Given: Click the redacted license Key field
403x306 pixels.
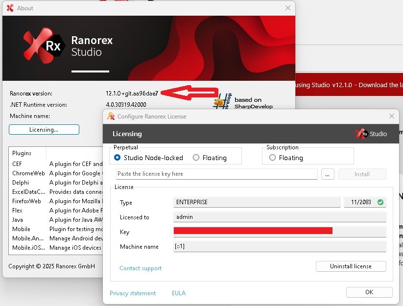Looking at the screenshot, I should (x=280, y=232).
